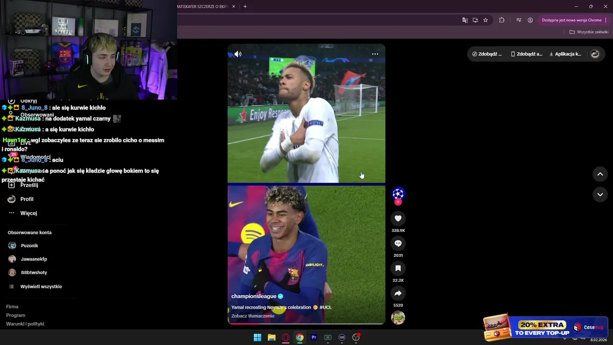Click the 328.9K like count

point(398,230)
